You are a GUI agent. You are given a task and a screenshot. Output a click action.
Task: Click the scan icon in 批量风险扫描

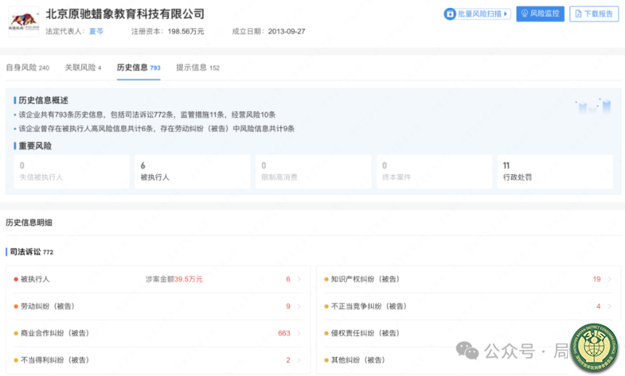point(450,14)
